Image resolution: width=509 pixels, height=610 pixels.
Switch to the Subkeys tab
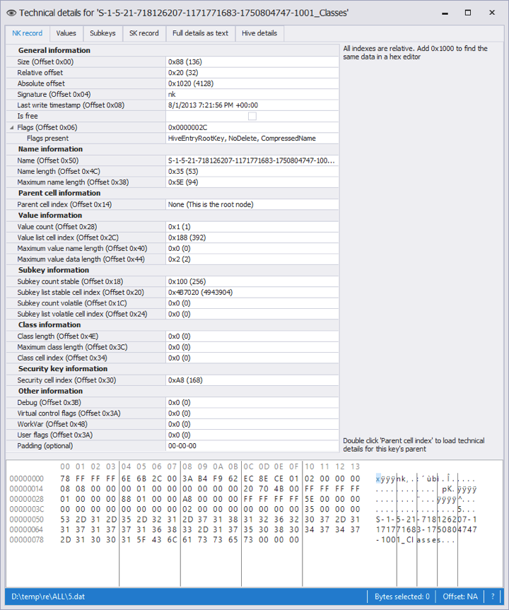pos(103,33)
